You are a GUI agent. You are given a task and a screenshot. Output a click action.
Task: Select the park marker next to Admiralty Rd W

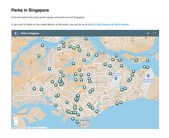pyautogui.click(x=63, y=42)
